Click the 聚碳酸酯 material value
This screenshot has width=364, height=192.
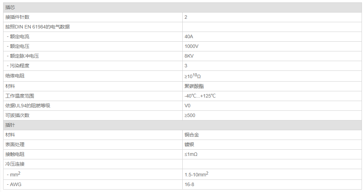pyautogui.click(x=194, y=86)
